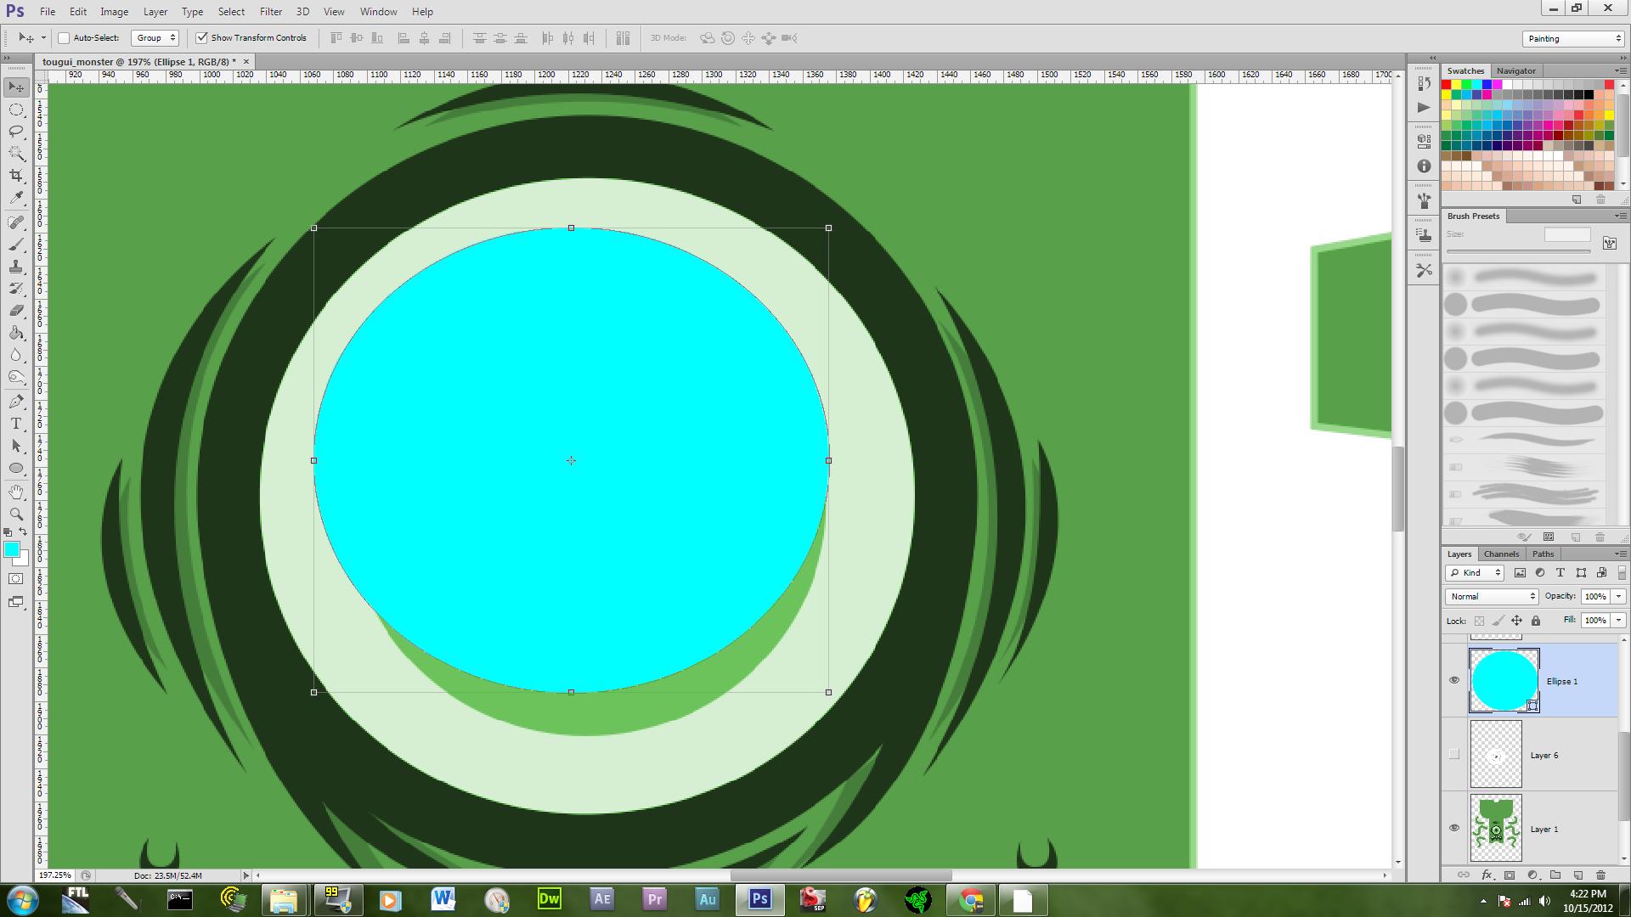Hide the Layer 1 layer

point(1454,828)
